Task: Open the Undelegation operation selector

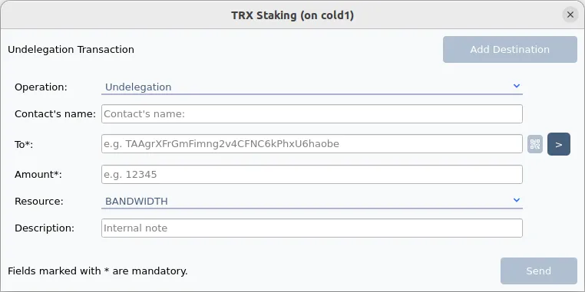Action: coord(312,87)
